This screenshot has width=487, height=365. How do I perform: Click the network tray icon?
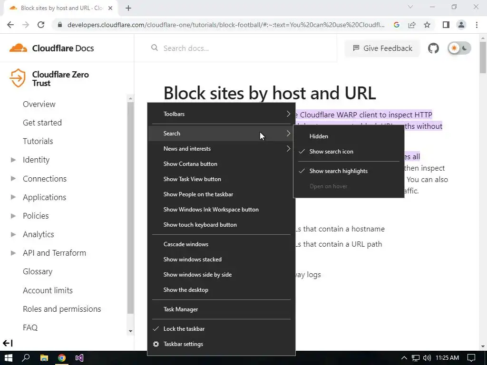click(416, 358)
